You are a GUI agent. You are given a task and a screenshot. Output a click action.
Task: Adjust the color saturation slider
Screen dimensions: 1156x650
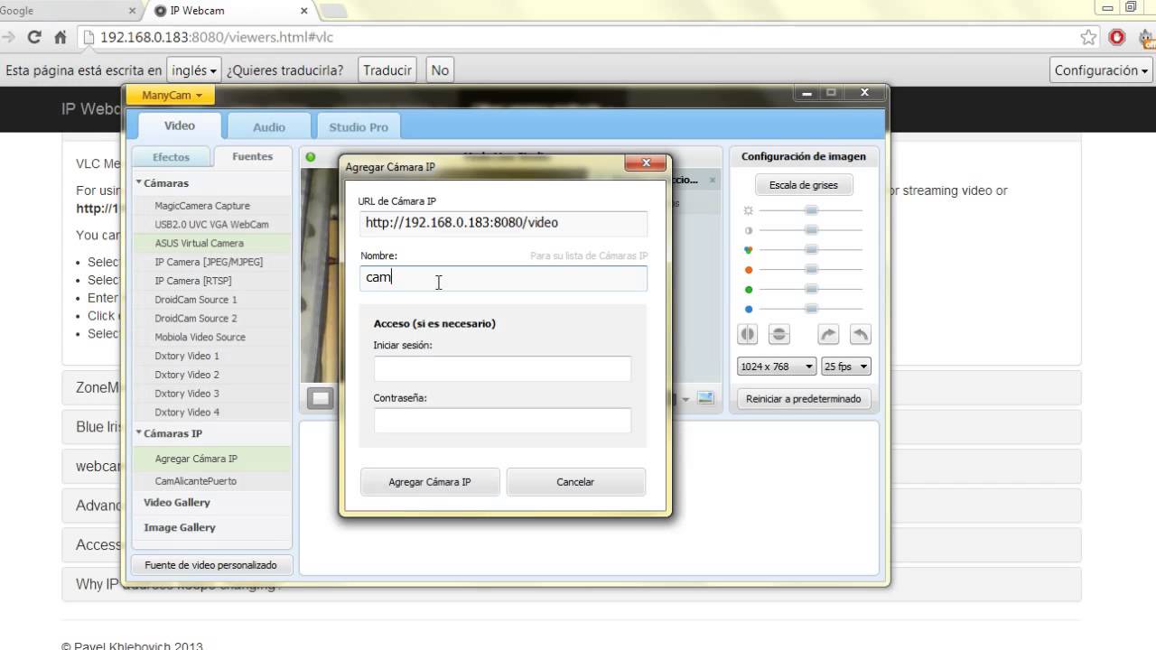pyautogui.click(x=810, y=250)
